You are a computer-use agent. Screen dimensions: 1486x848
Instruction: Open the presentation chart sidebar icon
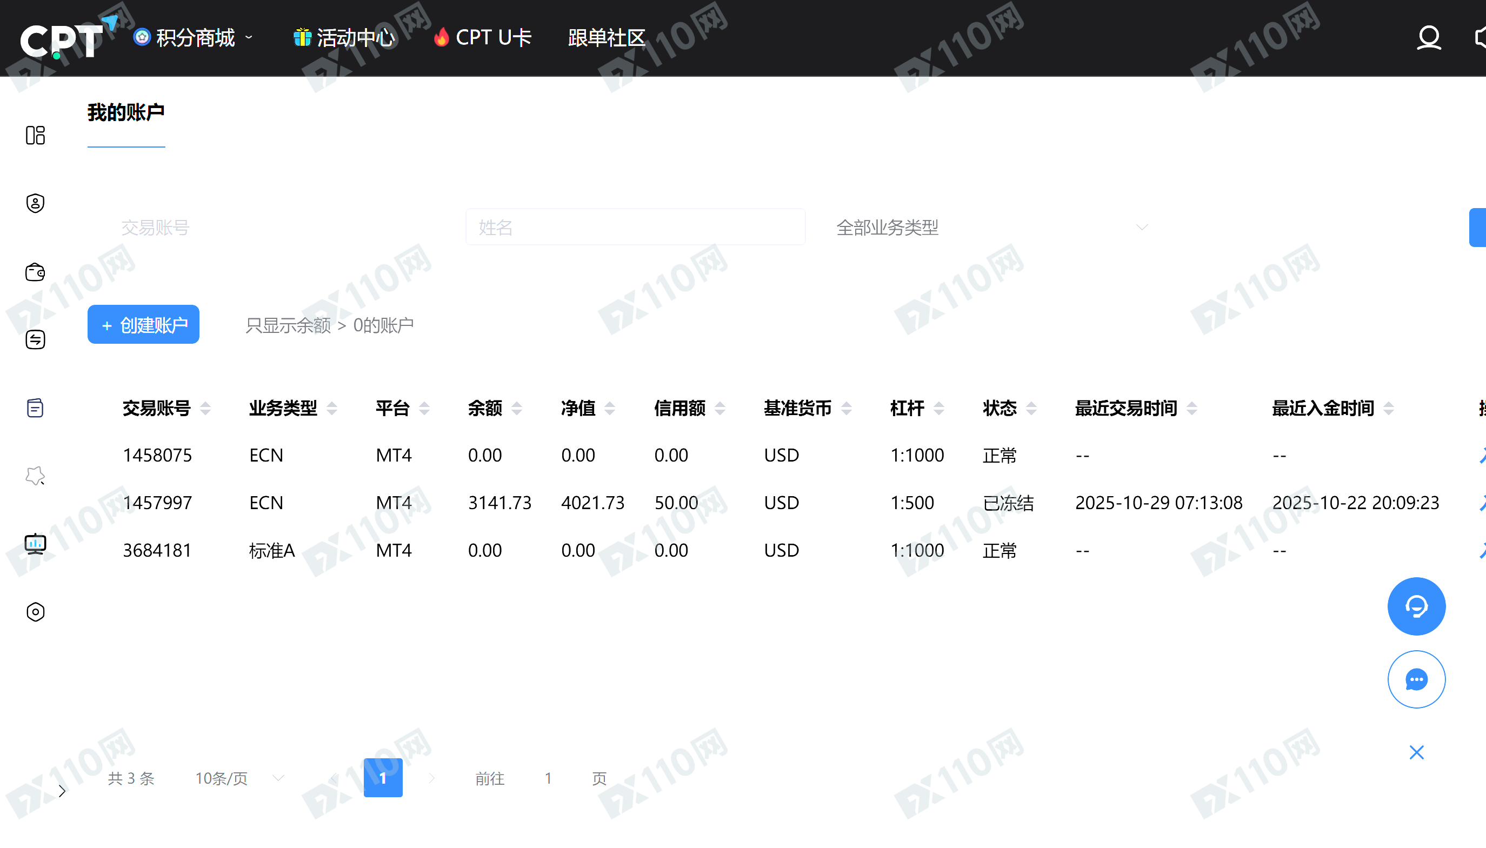point(35,544)
